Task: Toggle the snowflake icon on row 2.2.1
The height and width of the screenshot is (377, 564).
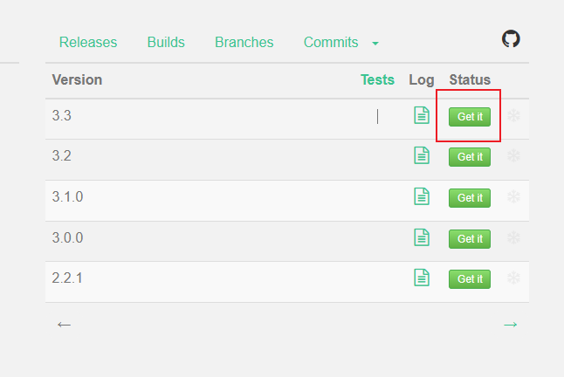Action: pyautogui.click(x=513, y=278)
